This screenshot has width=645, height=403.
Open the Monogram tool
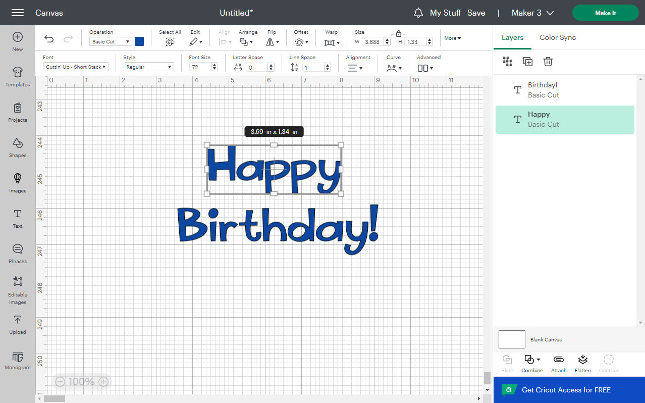coord(17,360)
